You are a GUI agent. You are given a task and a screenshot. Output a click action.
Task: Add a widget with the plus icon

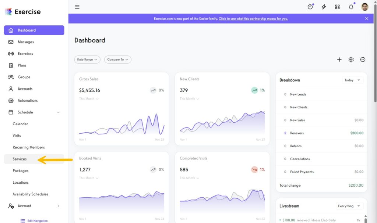339,60
